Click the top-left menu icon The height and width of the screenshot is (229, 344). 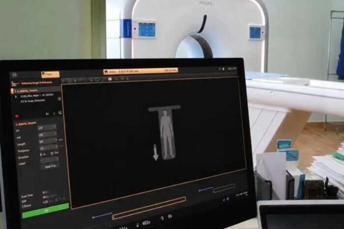point(14,75)
